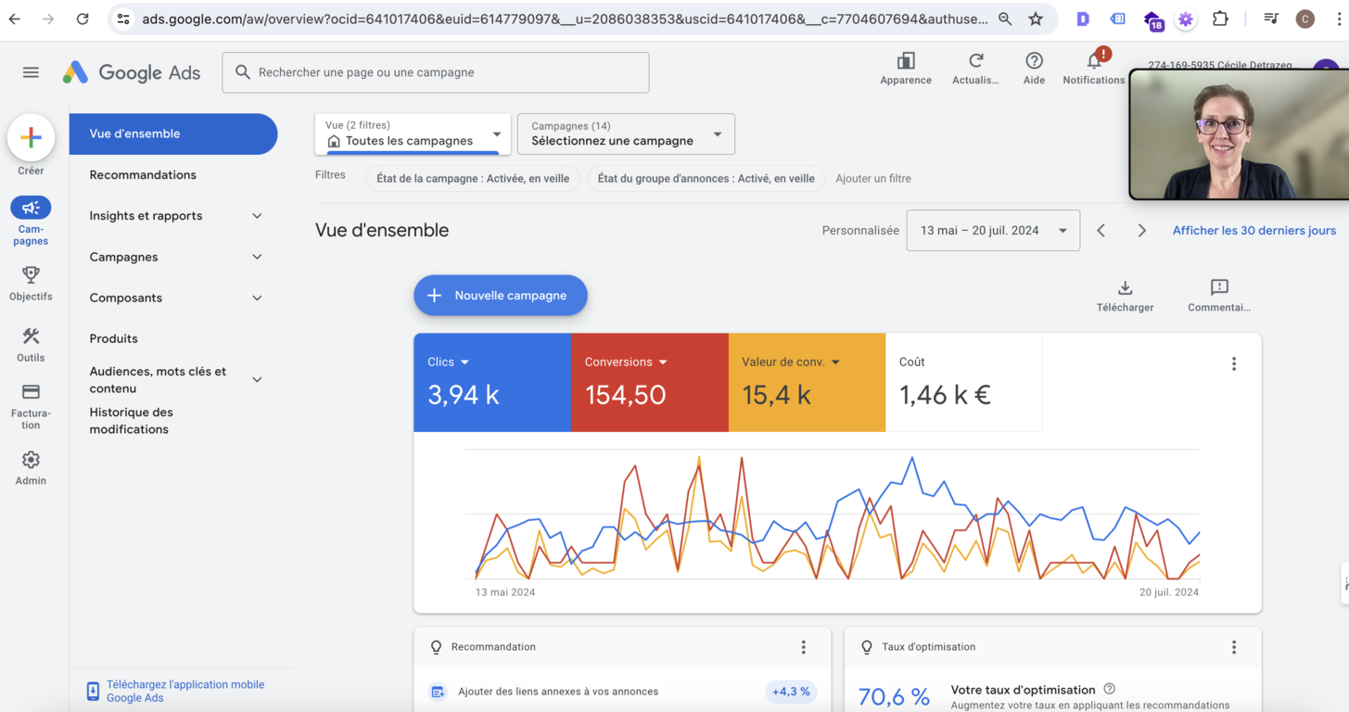
Task: Open Admin gear icon
Action: pyautogui.click(x=31, y=460)
